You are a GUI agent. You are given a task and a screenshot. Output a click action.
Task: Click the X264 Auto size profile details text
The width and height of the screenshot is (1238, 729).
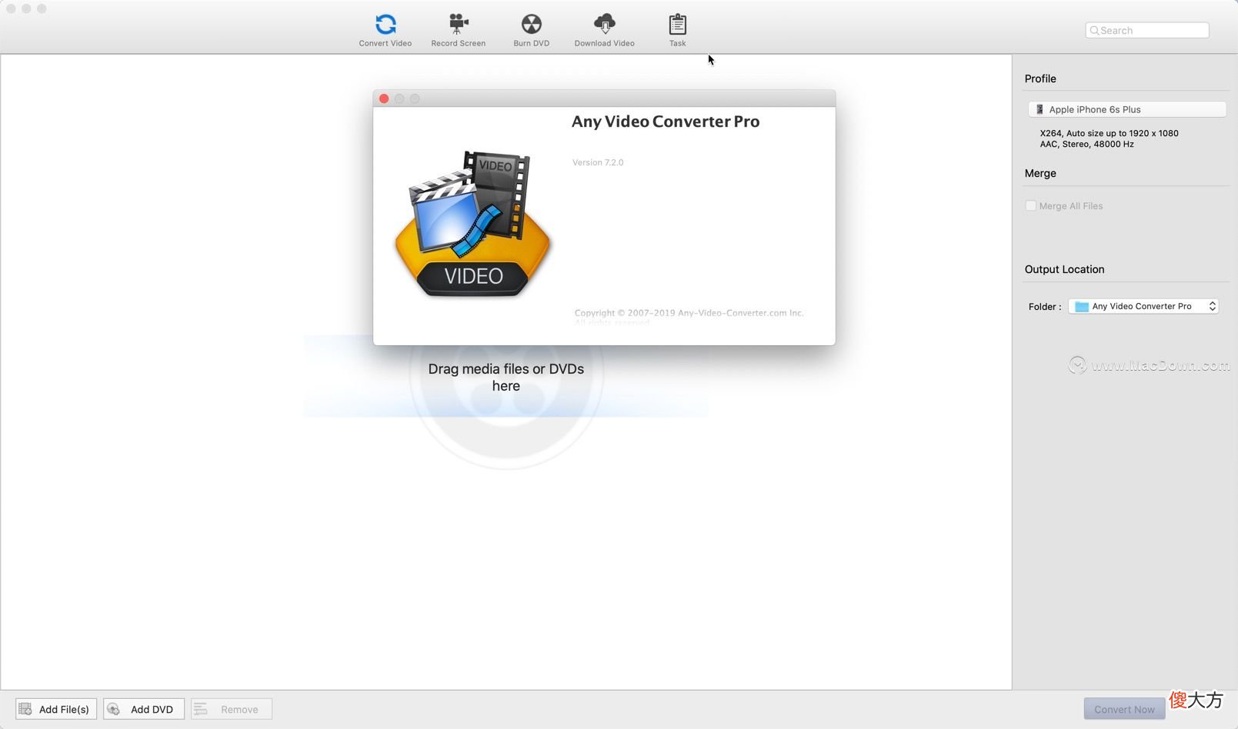pyautogui.click(x=1109, y=133)
